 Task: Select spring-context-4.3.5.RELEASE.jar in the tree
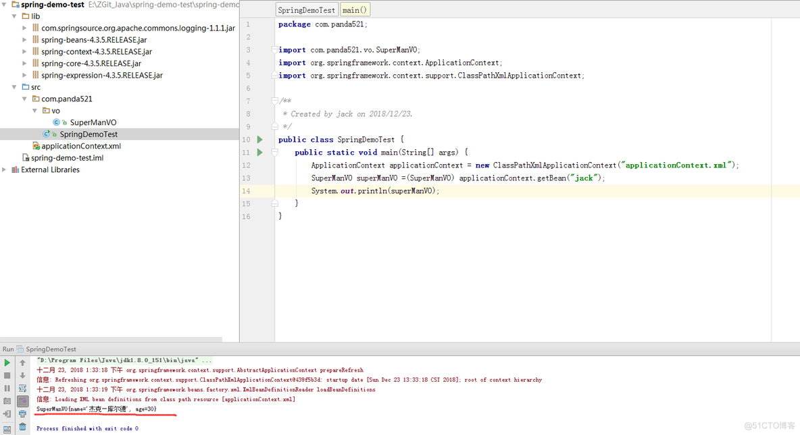tap(97, 51)
